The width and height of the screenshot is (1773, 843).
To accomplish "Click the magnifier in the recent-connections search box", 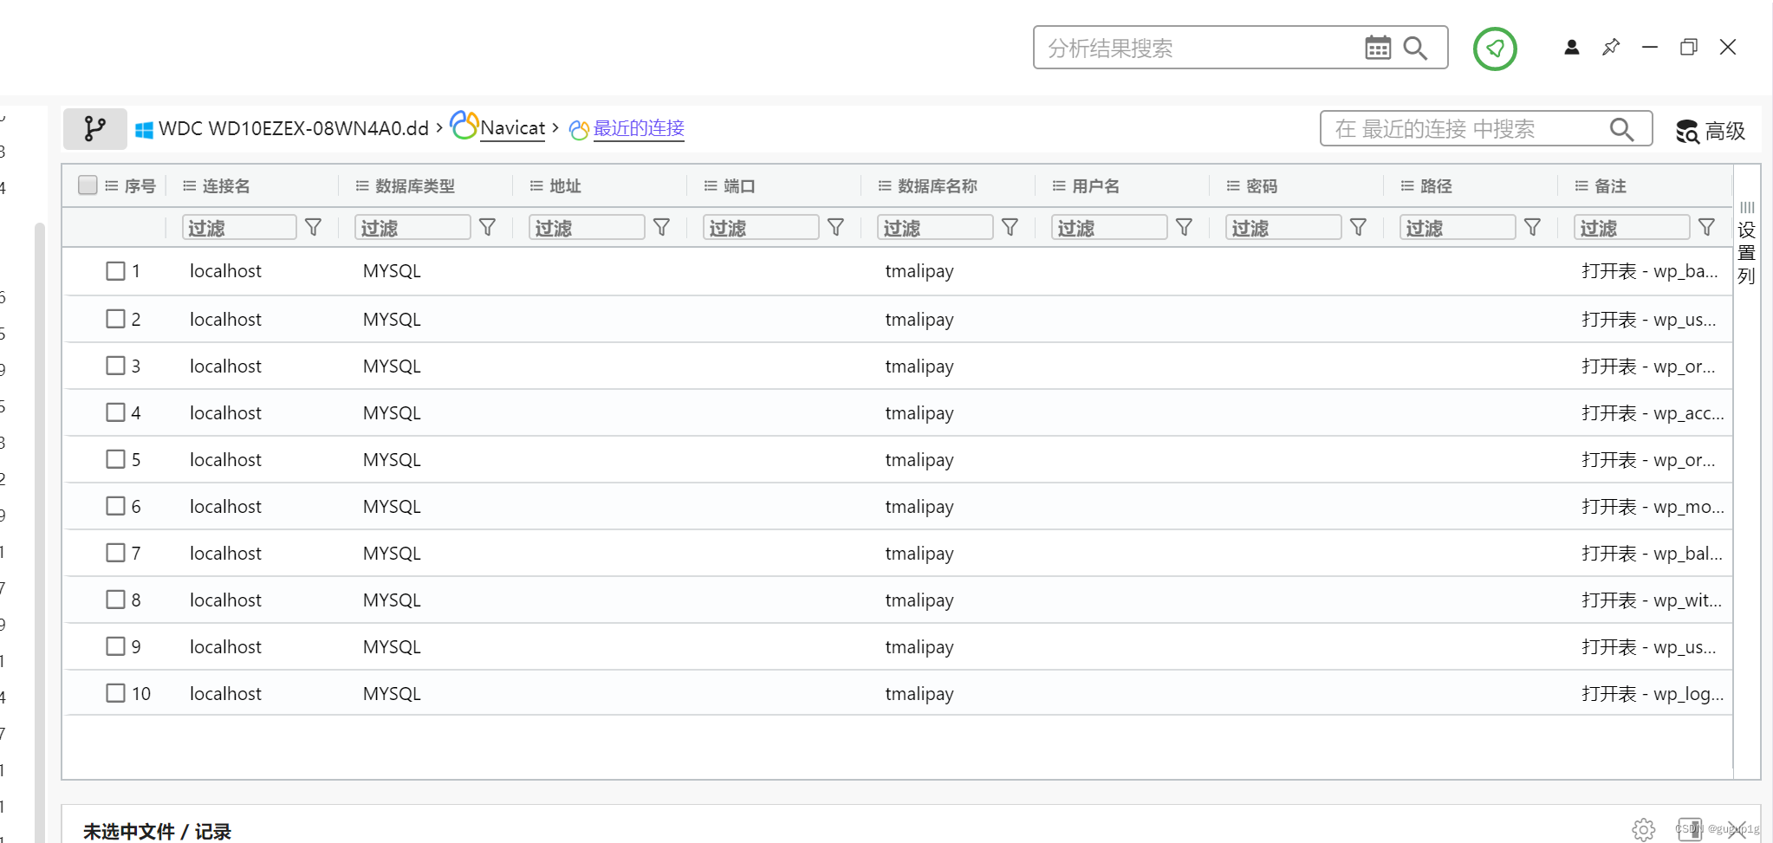I will [x=1621, y=129].
